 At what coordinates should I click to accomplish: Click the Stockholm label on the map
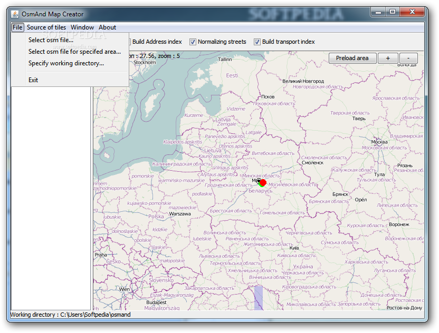(145, 62)
